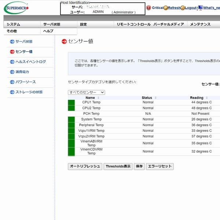Click the green status square for CPU1 Temp
The image size is (220, 220).
coord(71,102)
